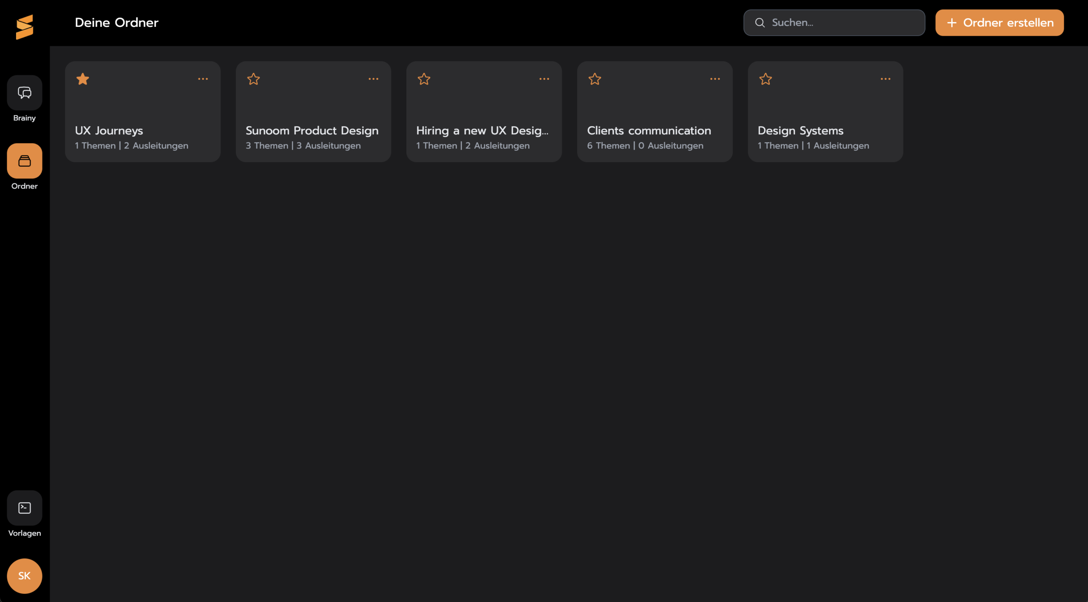Open the SK user profile avatar

(24, 576)
